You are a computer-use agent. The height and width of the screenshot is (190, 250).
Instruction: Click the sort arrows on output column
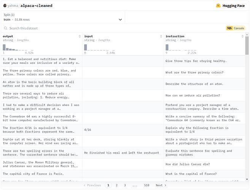[80, 36]
